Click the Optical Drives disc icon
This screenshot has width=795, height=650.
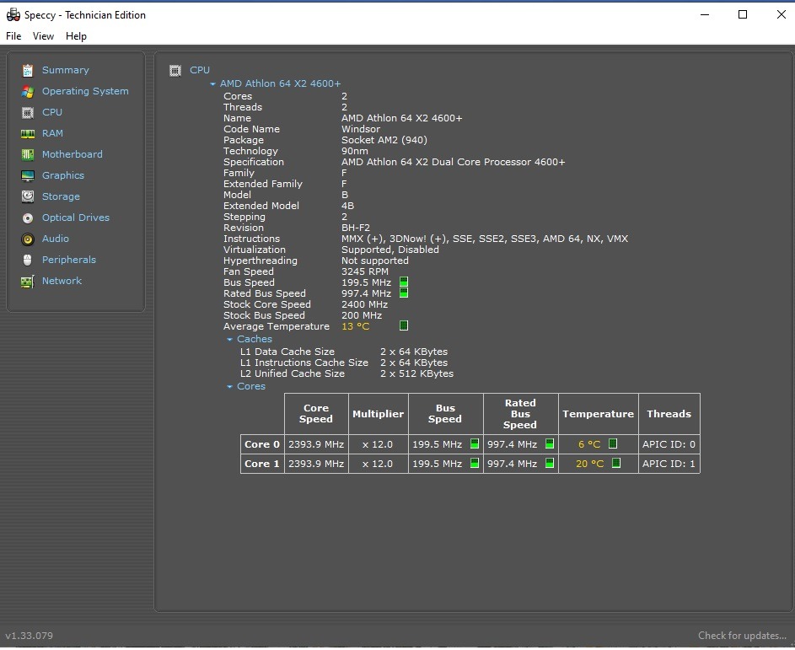(x=27, y=218)
